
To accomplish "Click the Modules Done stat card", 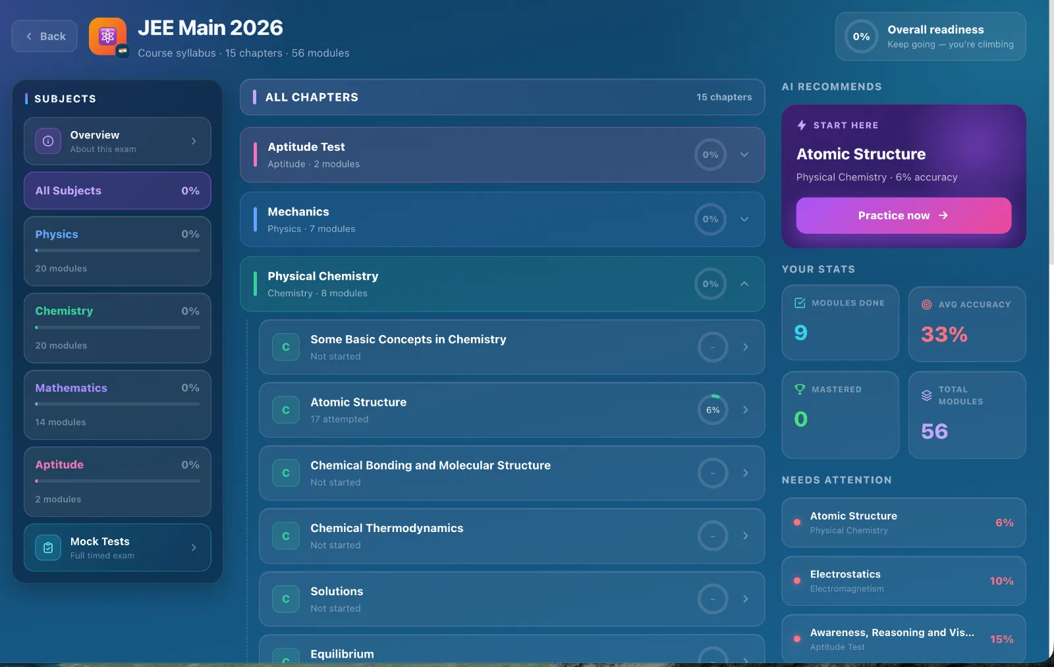I will (x=840, y=323).
